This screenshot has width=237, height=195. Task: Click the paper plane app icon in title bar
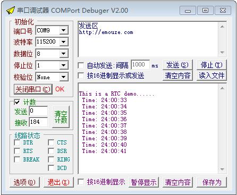[10, 11]
